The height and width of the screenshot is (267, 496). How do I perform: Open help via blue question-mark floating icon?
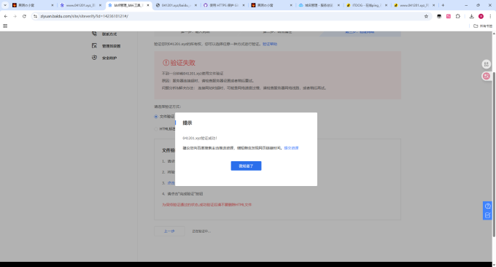coord(488,206)
